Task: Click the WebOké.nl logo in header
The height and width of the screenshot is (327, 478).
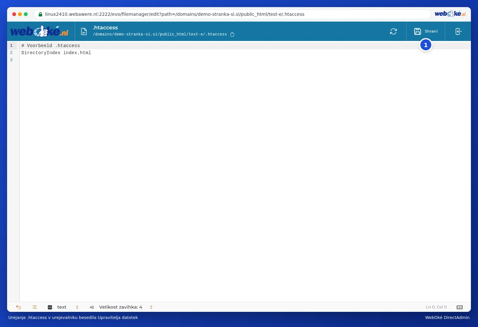Action: (x=40, y=31)
